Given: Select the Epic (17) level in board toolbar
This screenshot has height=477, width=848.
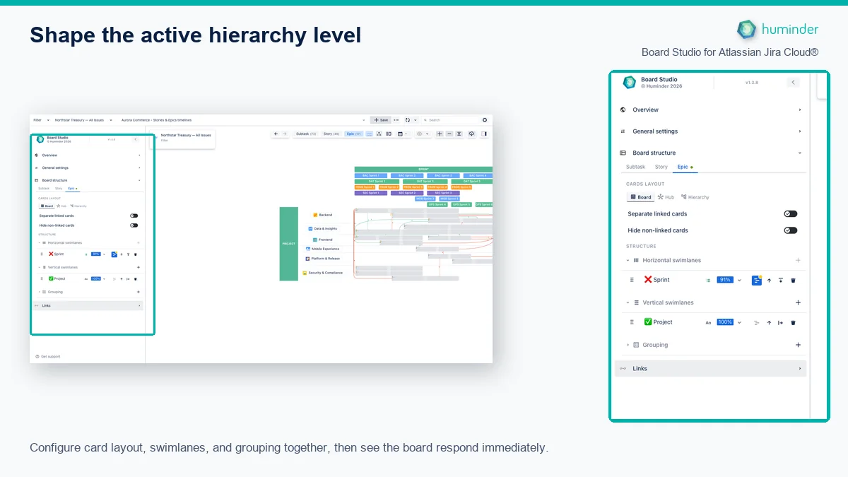Looking at the screenshot, I should [x=353, y=134].
